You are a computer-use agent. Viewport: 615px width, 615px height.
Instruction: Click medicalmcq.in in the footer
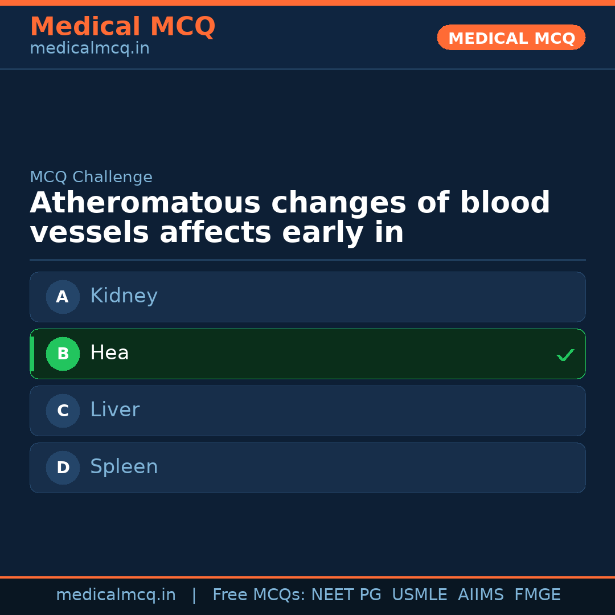(116, 594)
